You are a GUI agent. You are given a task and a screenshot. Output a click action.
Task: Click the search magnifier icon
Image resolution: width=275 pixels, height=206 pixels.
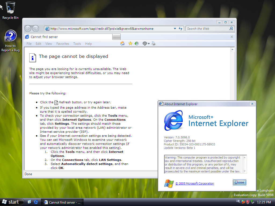click(231, 28)
